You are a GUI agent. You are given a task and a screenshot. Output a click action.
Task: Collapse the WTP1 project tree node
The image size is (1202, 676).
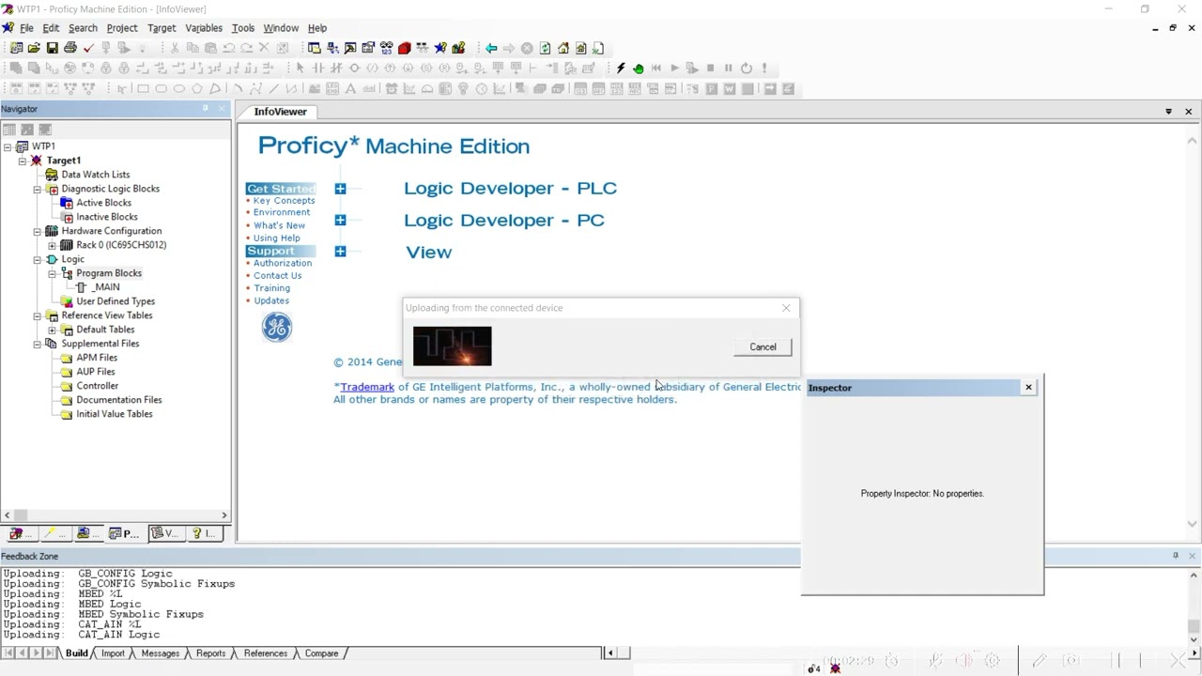[x=8, y=146]
